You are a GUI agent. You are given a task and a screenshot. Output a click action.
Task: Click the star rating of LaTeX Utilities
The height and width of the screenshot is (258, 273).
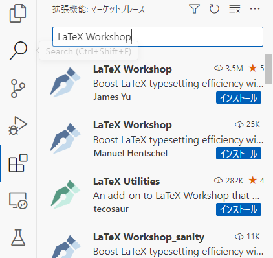click(x=256, y=180)
